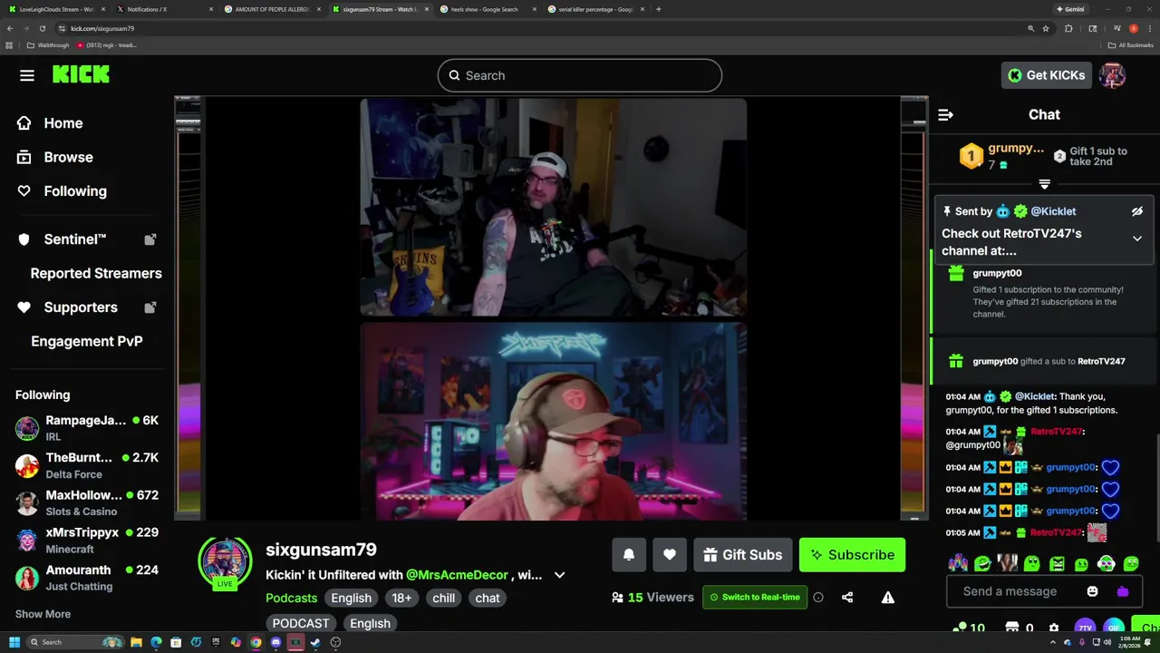Click the Subscribe button
Screen dimensions: 1160x653
(852, 555)
